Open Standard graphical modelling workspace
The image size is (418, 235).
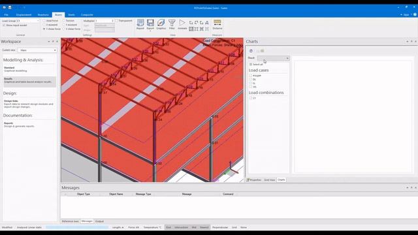tap(29, 69)
